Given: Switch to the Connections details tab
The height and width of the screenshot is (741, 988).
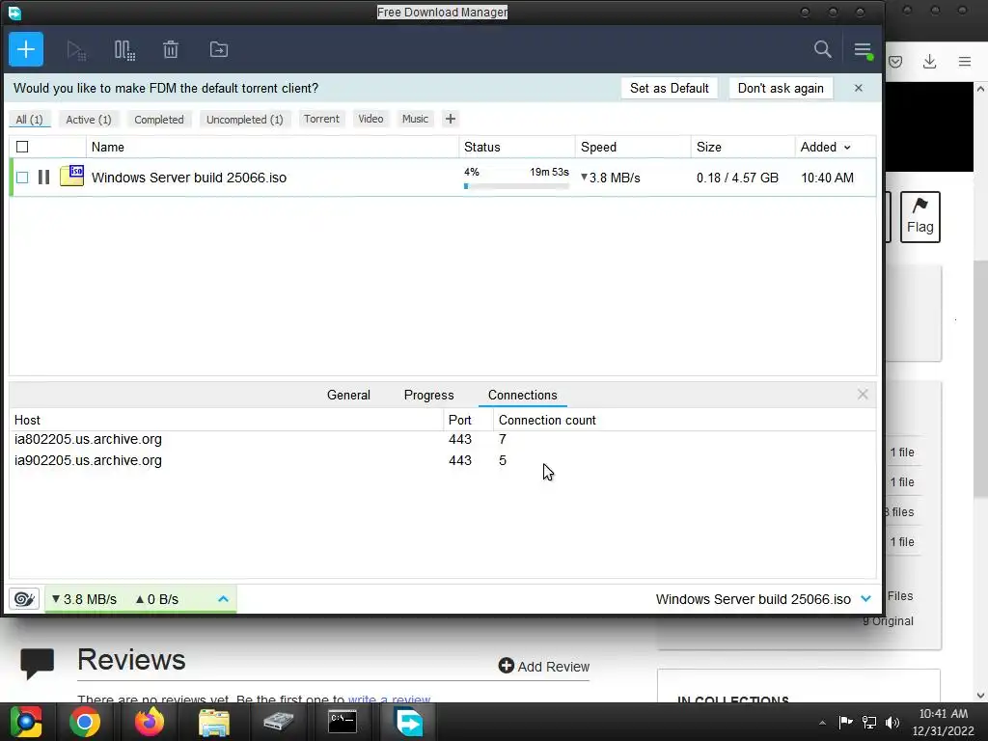Looking at the screenshot, I should tap(522, 395).
